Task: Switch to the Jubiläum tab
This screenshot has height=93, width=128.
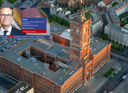Action: point(32,37)
